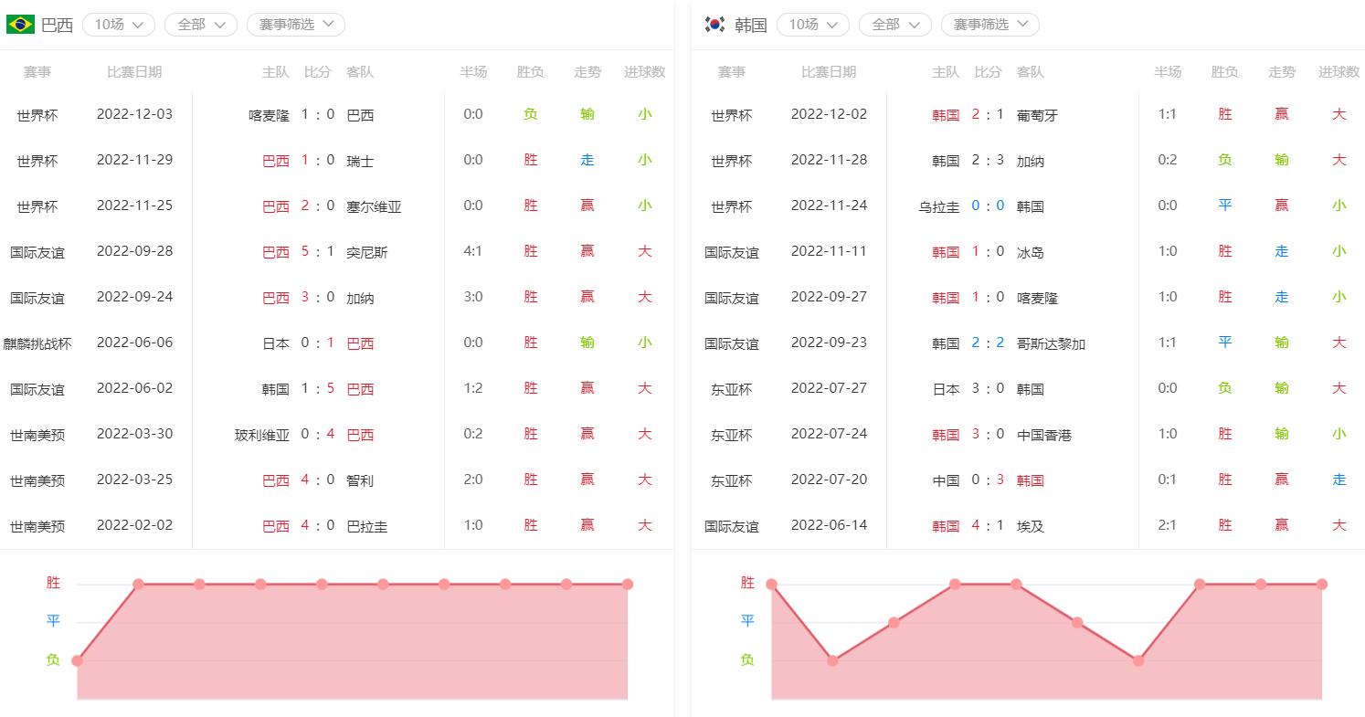
Task: Expand Brazil's 全部 filter dropdown
Action: (201, 25)
